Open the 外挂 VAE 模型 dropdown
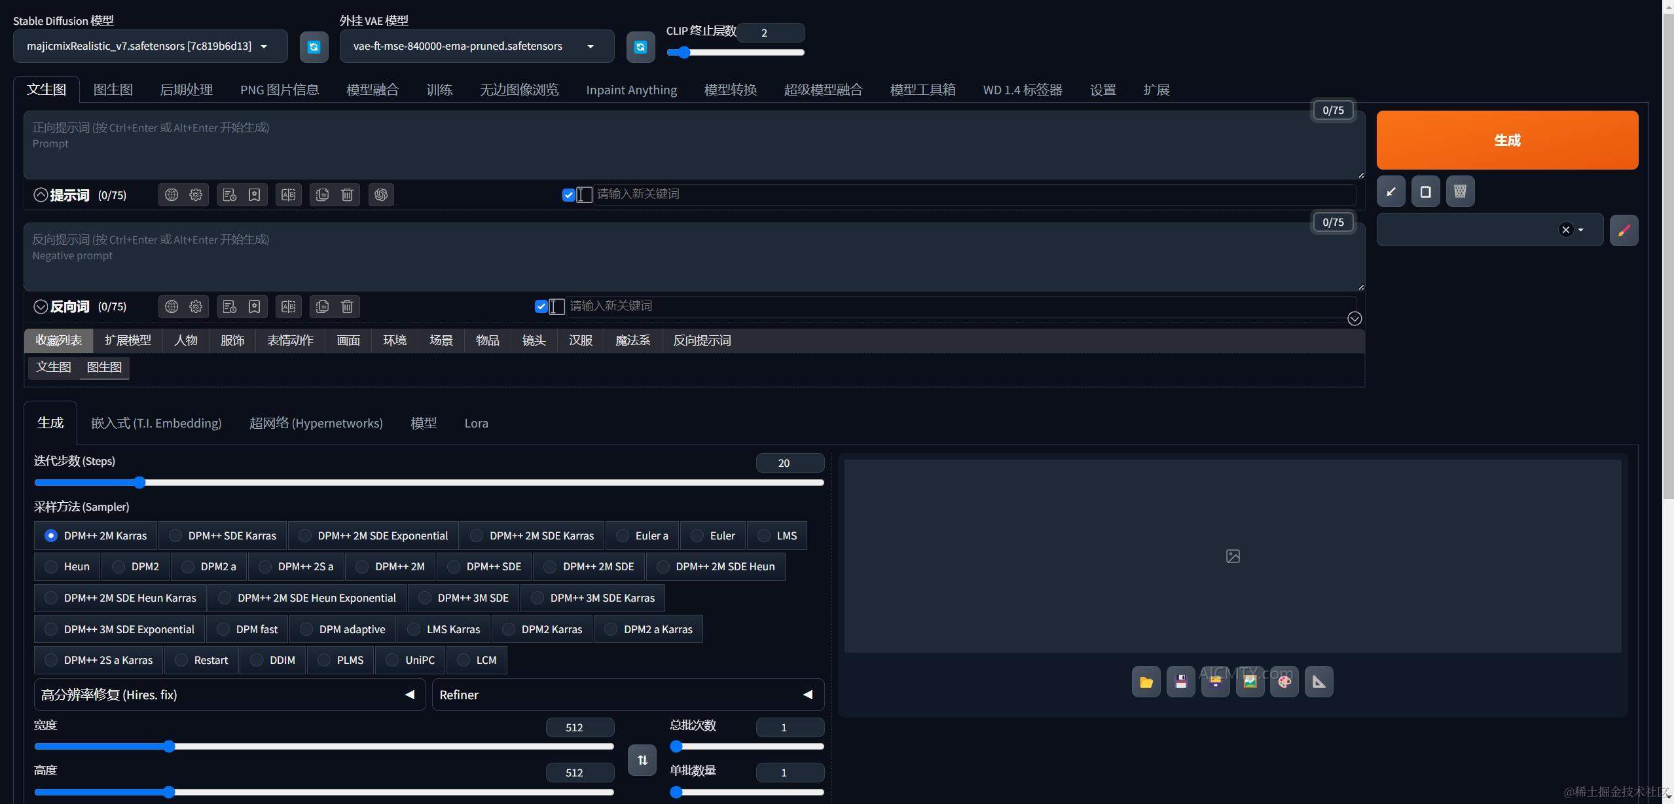Screen dimensions: 1674x804 [476, 46]
